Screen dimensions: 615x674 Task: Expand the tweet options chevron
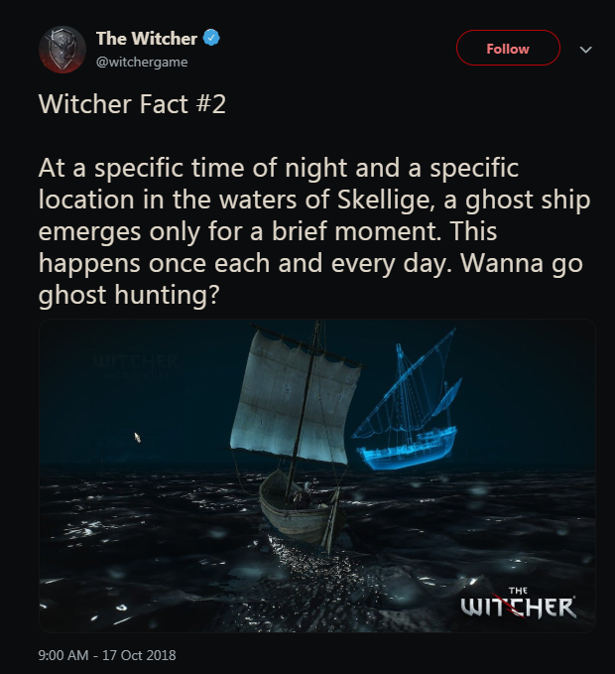point(586,50)
